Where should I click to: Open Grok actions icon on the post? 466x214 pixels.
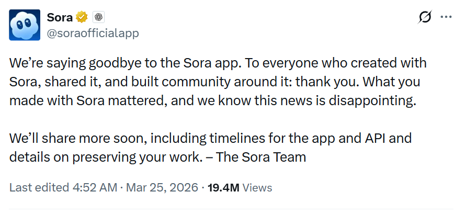tap(425, 17)
